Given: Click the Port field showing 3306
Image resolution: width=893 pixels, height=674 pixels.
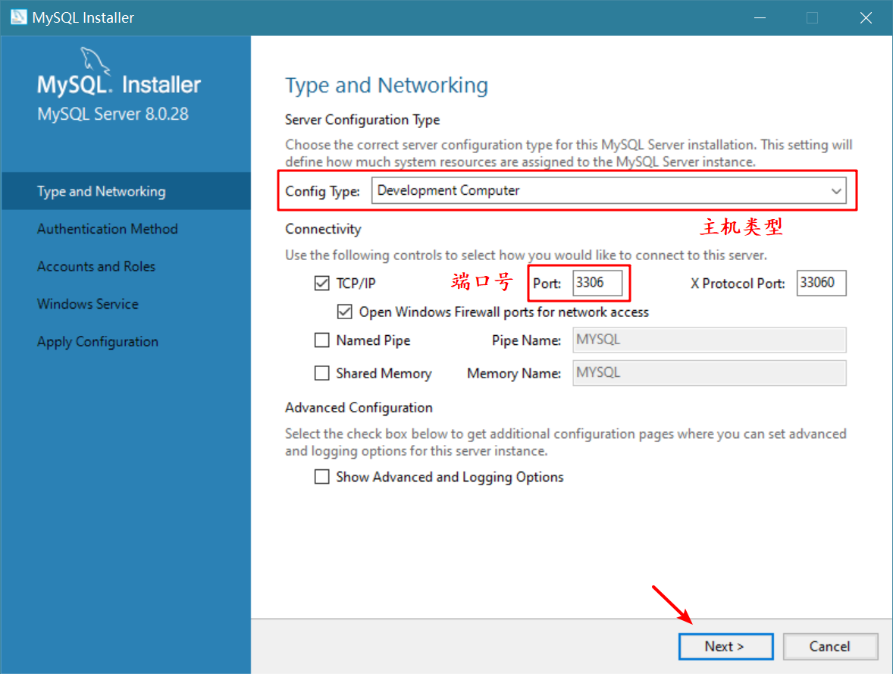Looking at the screenshot, I should click(x=597, y=283).
